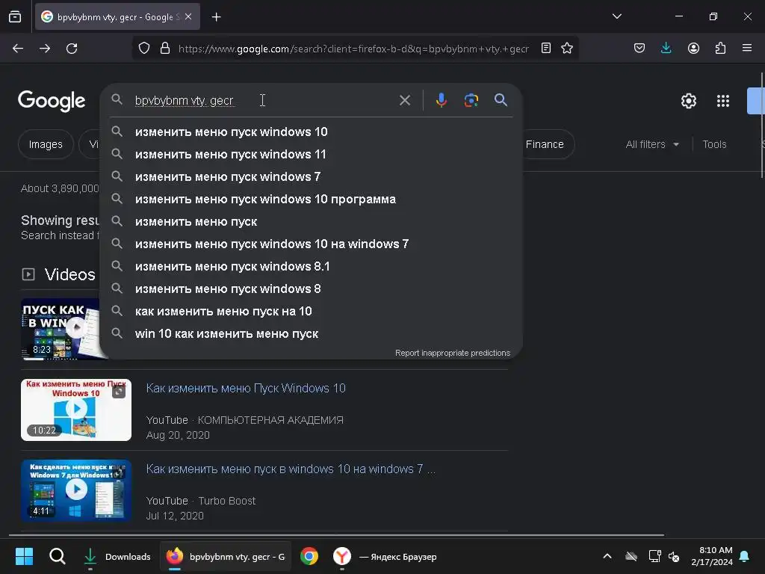Open the extensions puzzle icon
The width and height of the screenshot is (765, 574).
coord(720,49)
